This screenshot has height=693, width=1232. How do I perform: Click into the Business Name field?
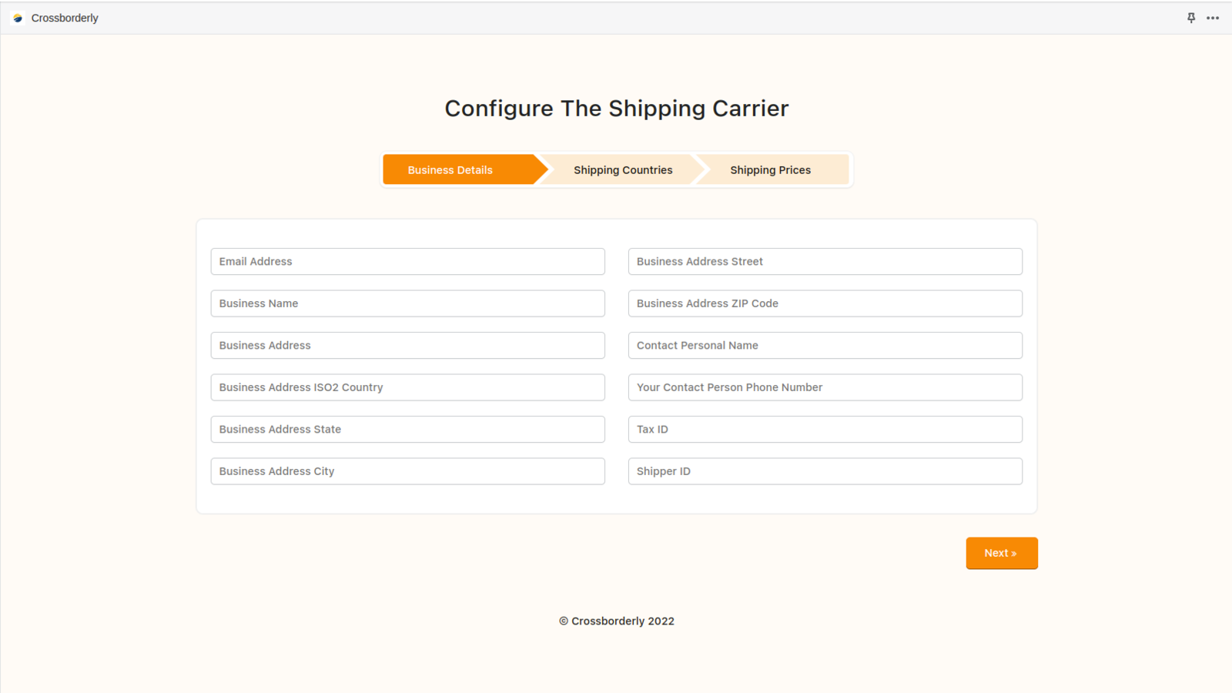tap(408, 303)
